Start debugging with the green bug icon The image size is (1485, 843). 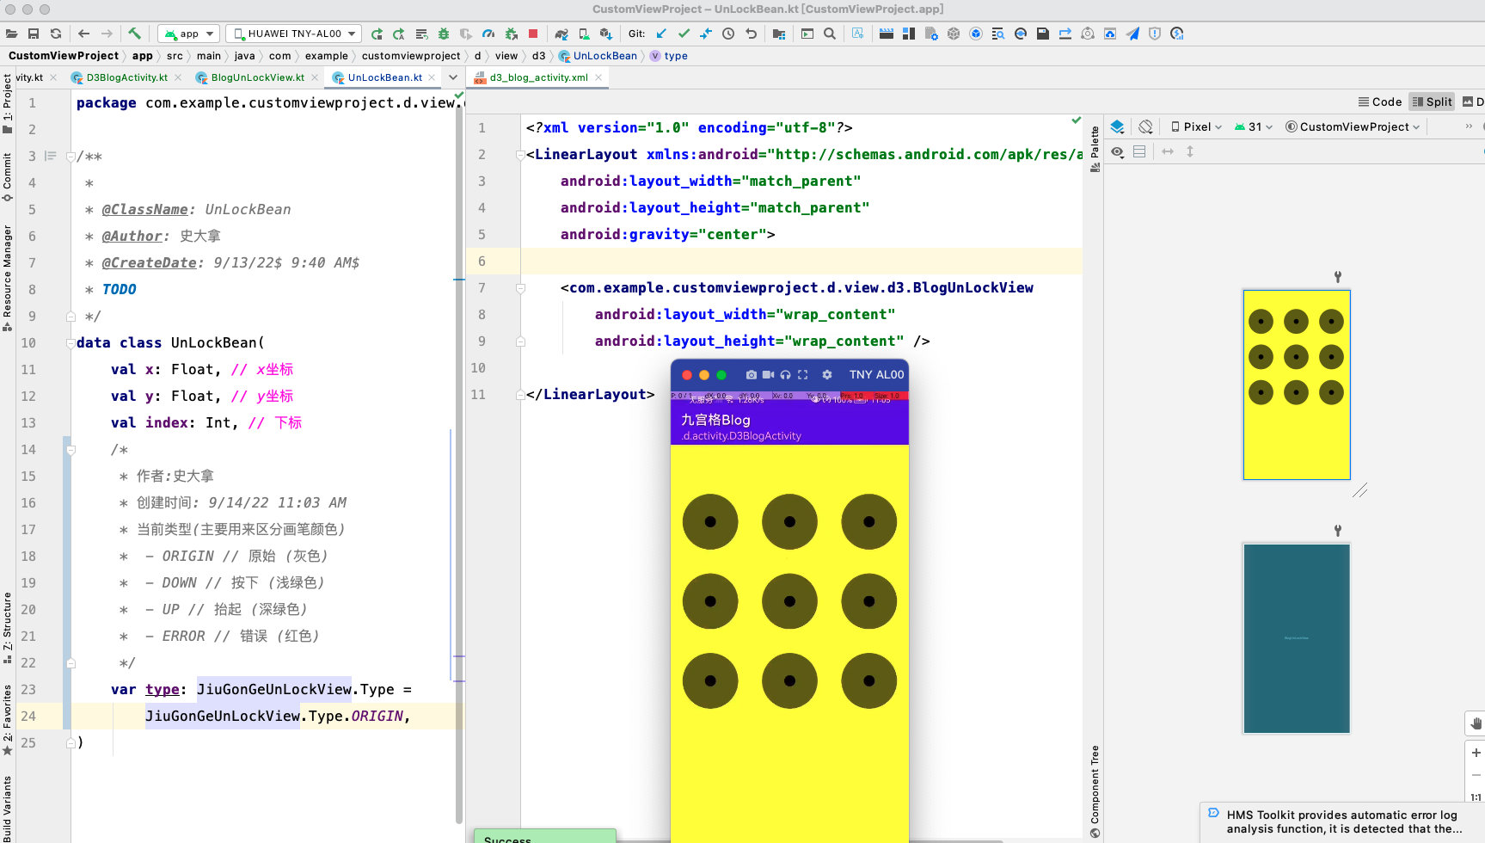[x=444, y=34]
